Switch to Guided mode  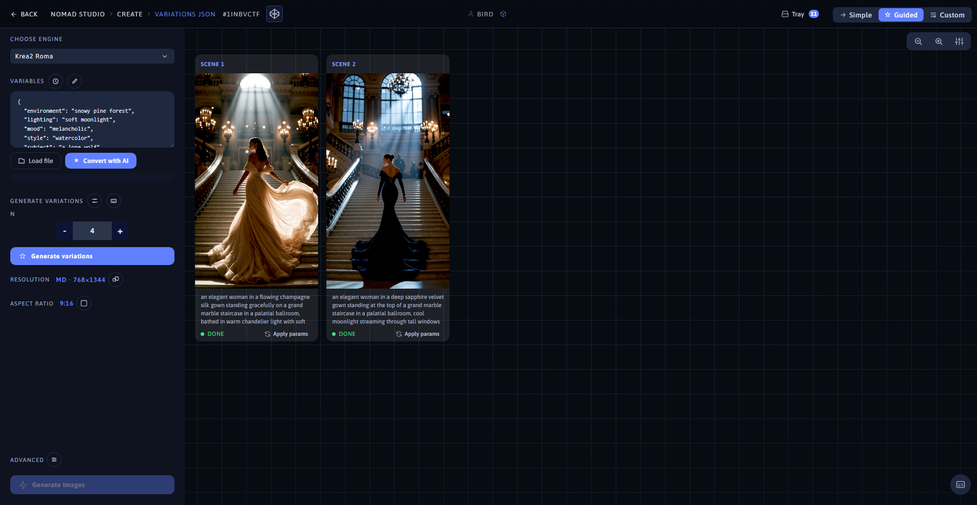[x=901, y=15]
